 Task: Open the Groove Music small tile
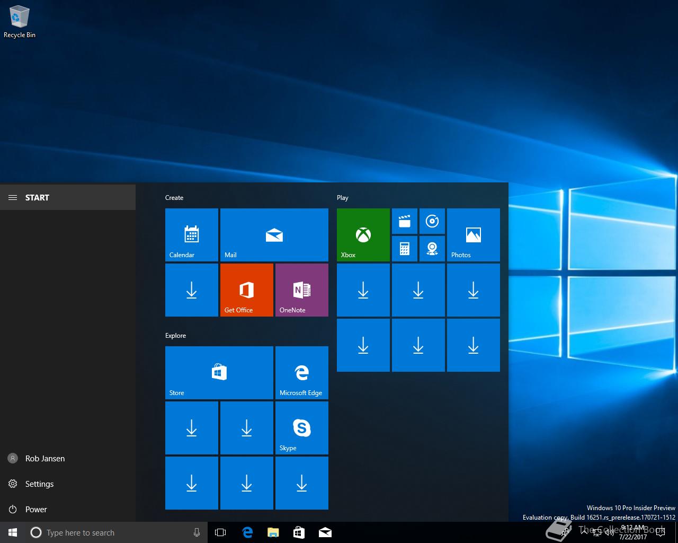432,221
